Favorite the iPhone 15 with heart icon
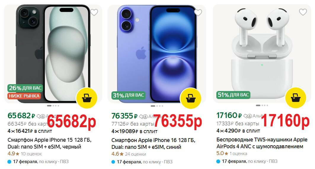 [94, 12]
